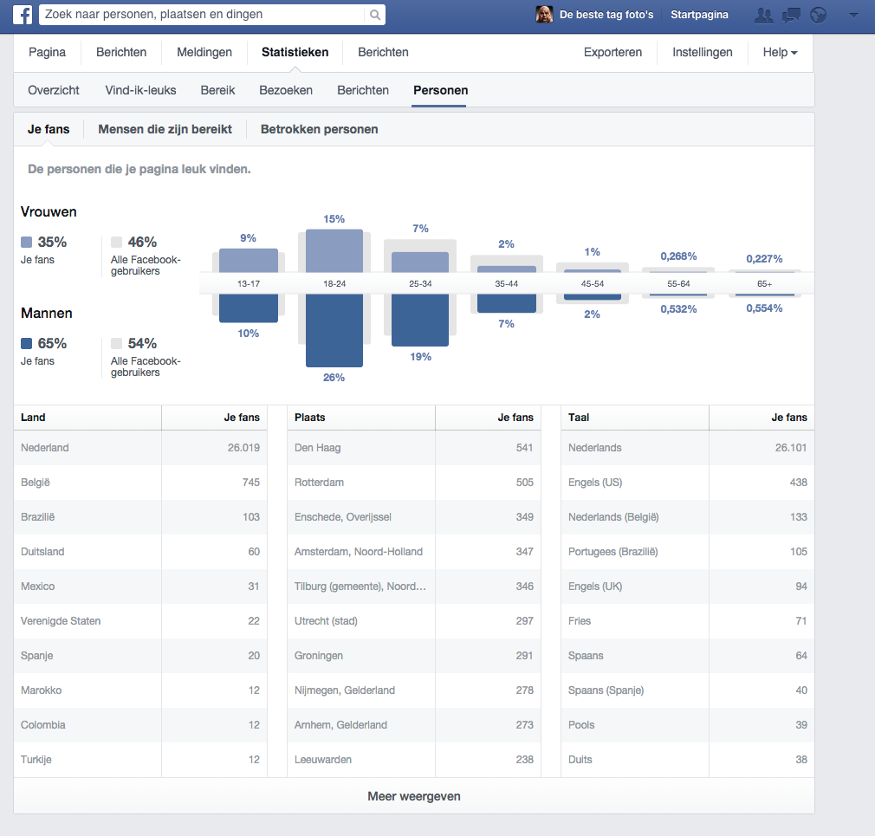Go to Startpagina
This screenshot has width=875, height=836.
pos(699,15)
